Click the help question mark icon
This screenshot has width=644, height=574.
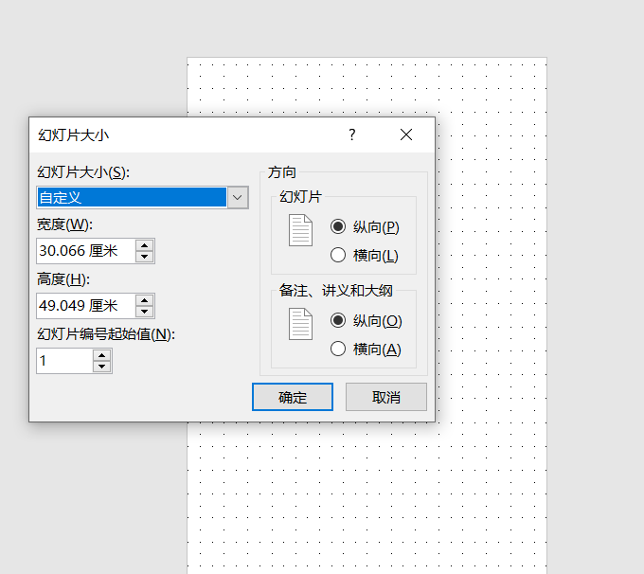pos(352,135)
